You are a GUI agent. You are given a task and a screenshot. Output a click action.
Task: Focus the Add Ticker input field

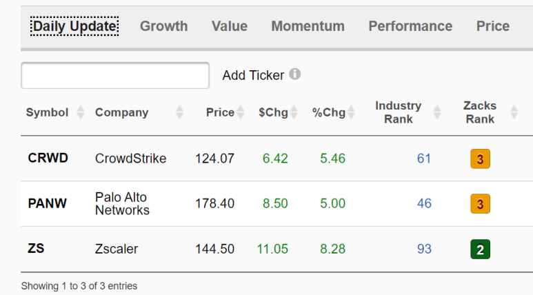(115, 75)
